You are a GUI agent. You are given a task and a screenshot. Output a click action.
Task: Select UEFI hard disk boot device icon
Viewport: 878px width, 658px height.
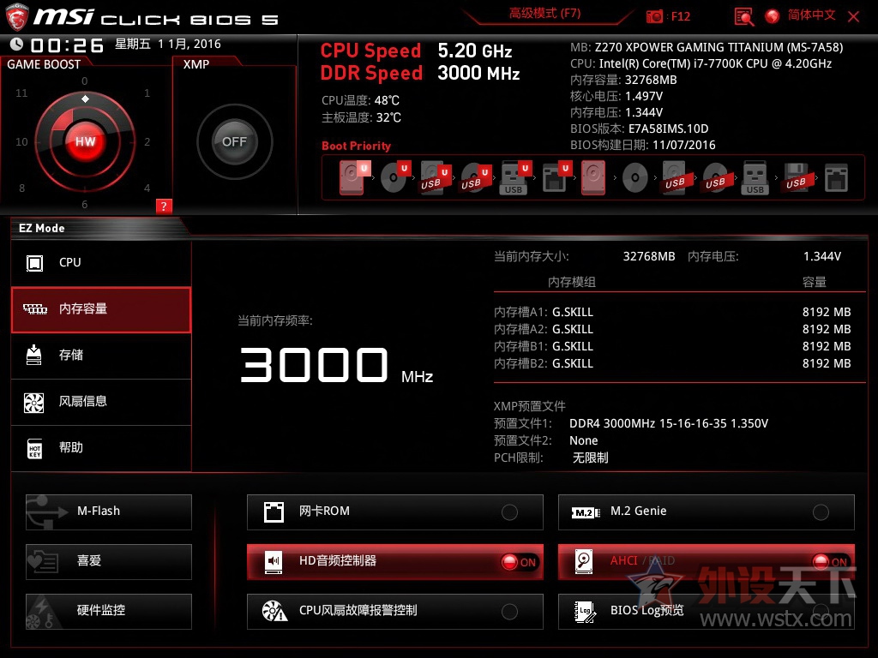(x=354, y=177)
